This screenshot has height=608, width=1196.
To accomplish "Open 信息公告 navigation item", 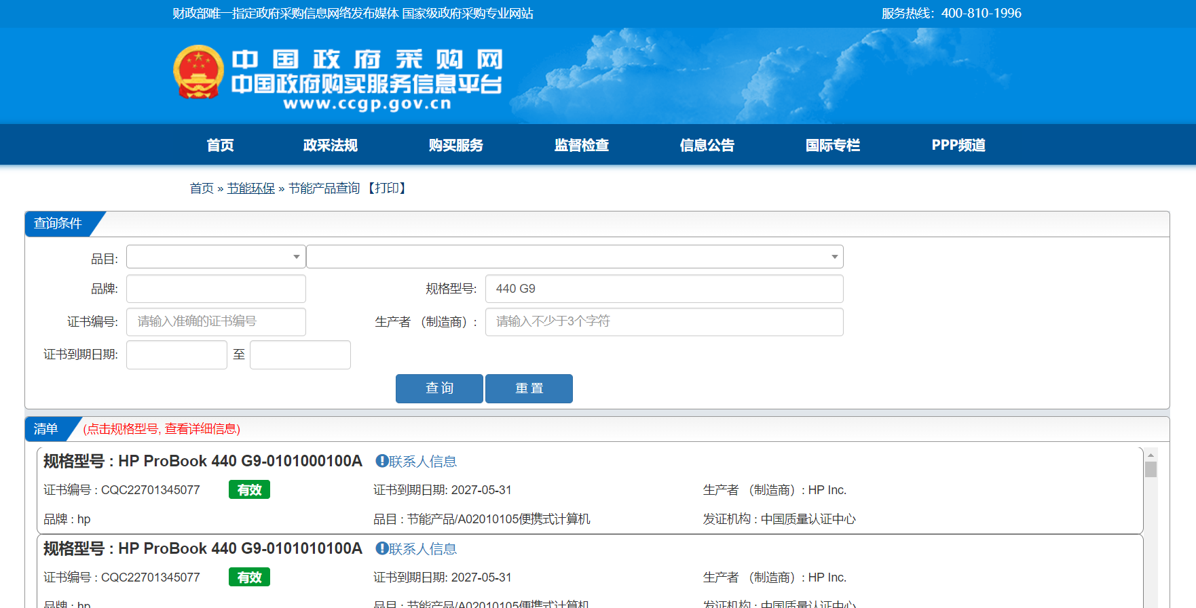I will point(707,145).
